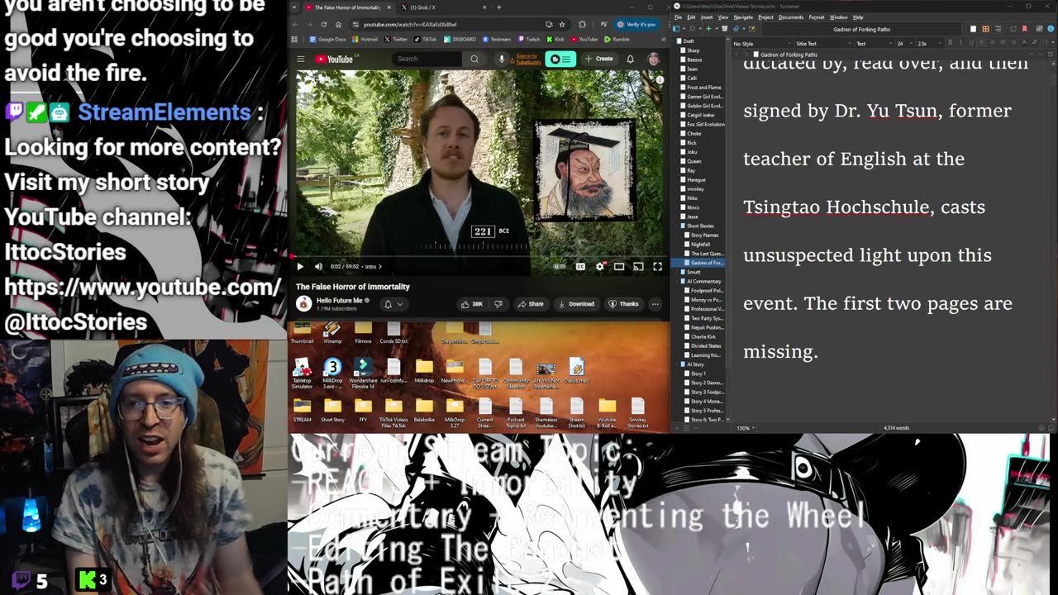Viewport: 1058px width, 595px height.
Task: Open the Scrivener File menu
Action: tap(678, 17)
